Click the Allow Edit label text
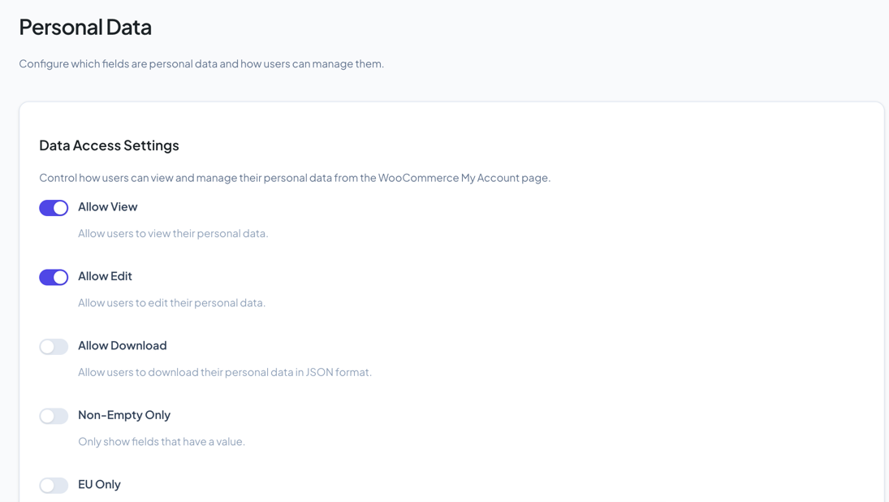889x502 pixels. coord(106,276)
